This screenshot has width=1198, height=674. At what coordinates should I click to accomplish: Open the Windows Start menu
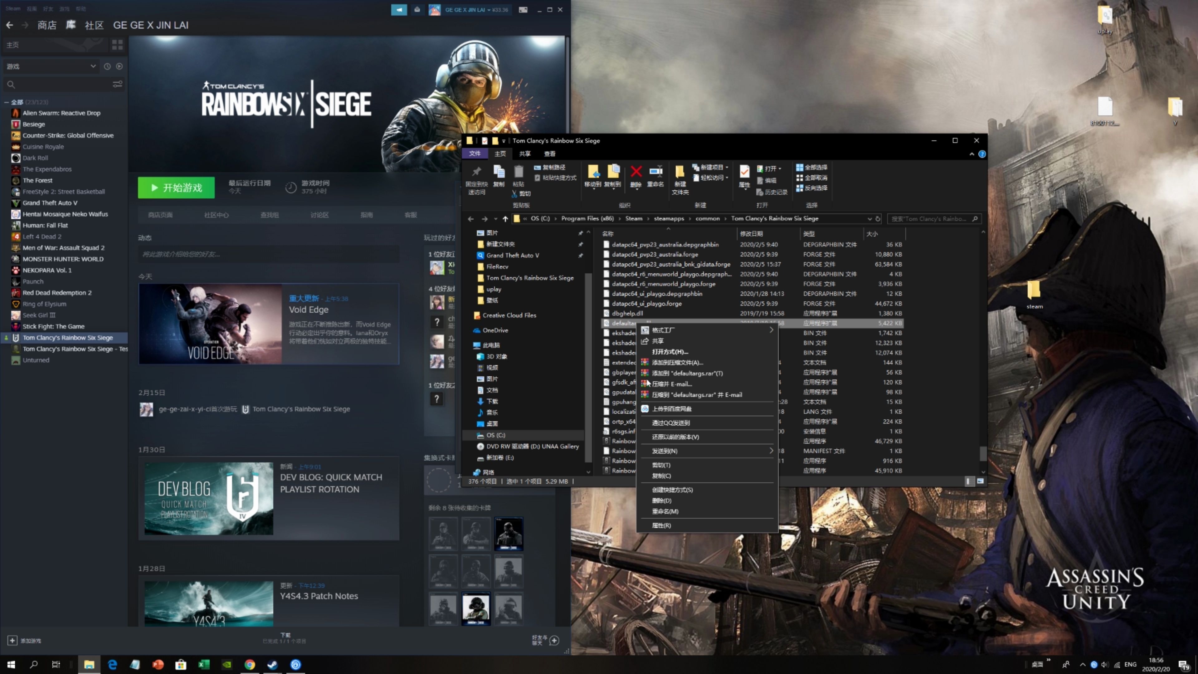[x=11, y=664]
